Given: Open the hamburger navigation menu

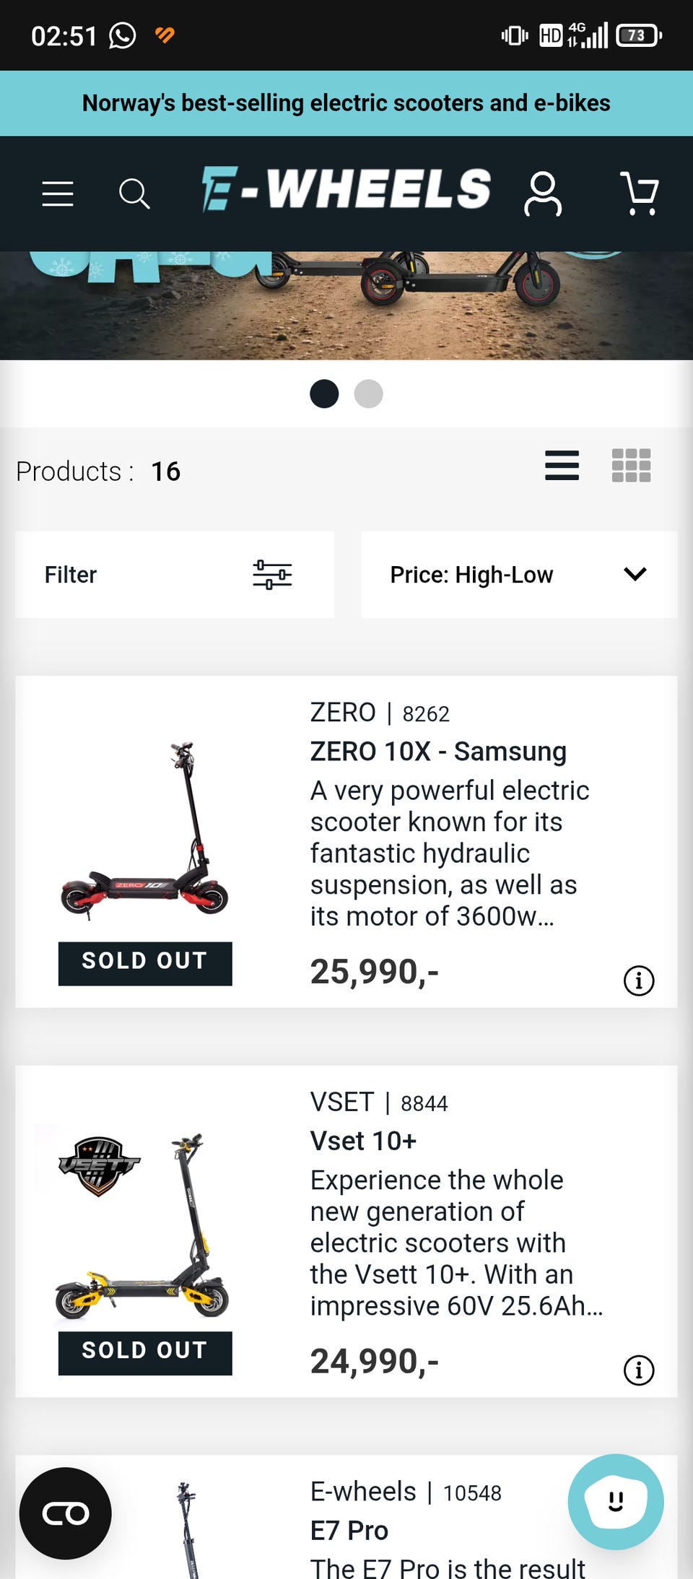Looking at the screenshot, I should click(x=58, y=193).
